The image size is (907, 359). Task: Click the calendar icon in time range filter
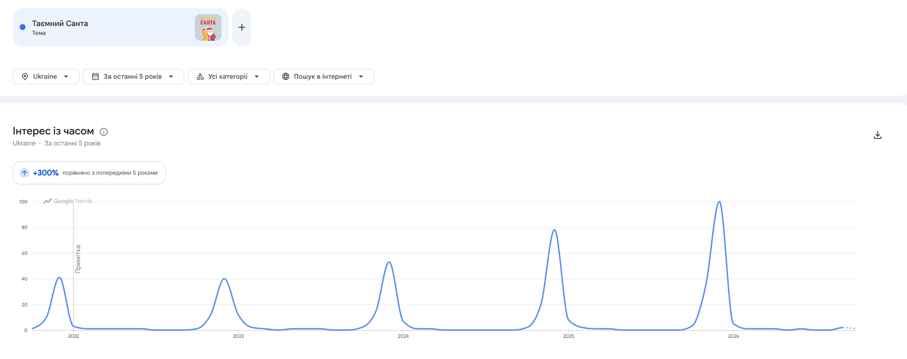(95, 76)
